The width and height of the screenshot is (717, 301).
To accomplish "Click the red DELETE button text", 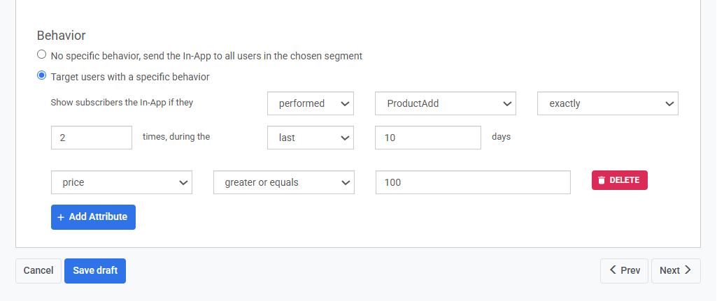I will point(624,180).
